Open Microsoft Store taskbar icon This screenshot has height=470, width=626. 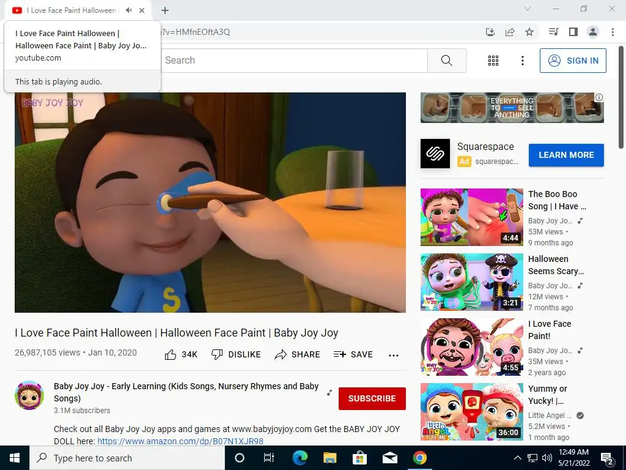[359, 458]
